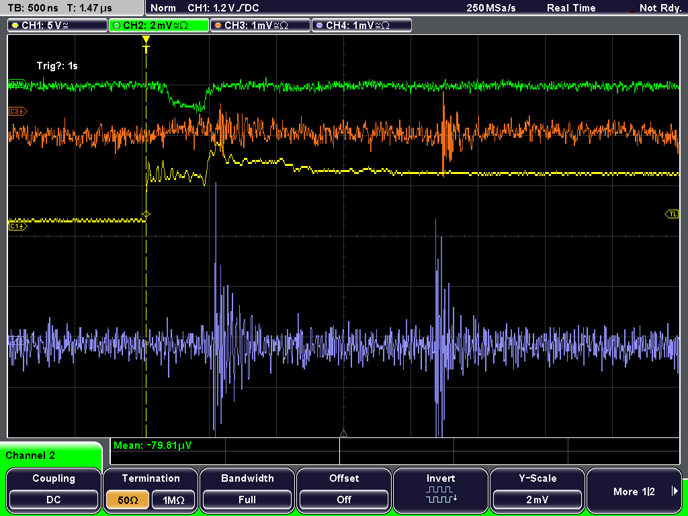Click the 250 MSa/s sample rate readout

(x=491, y=8)
